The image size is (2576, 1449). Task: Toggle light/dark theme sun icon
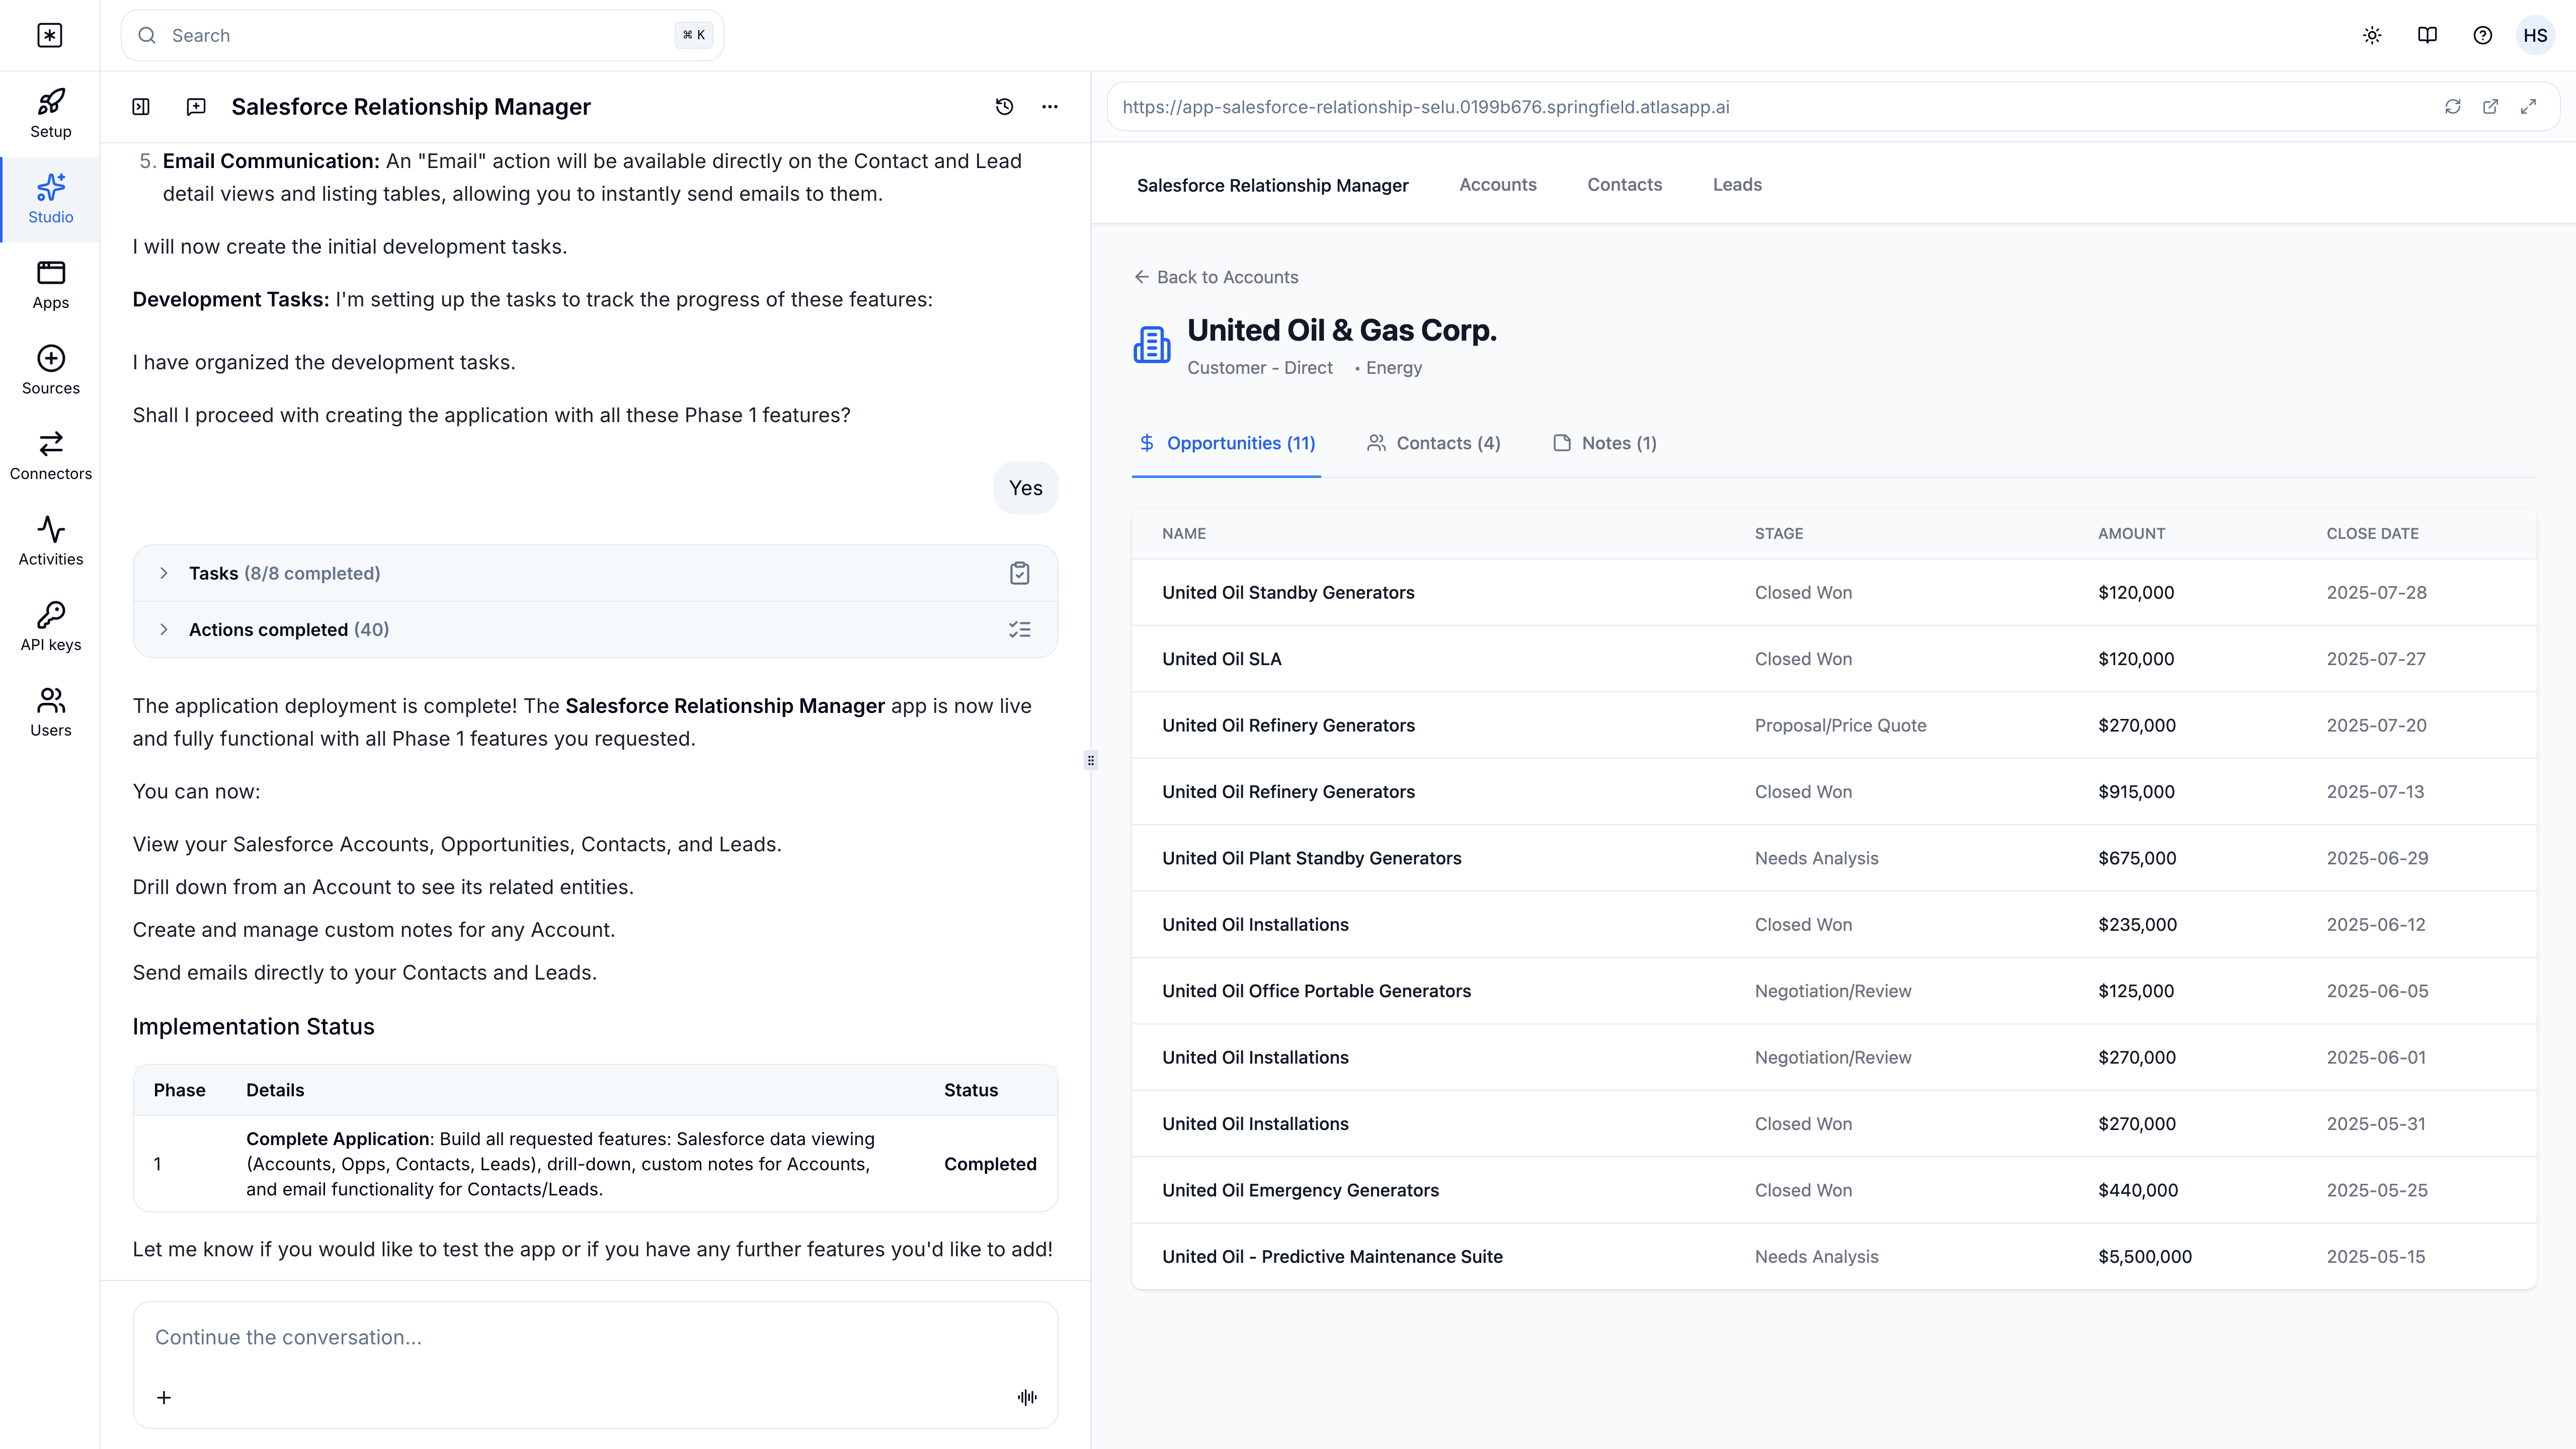[x=2372, y=36]
